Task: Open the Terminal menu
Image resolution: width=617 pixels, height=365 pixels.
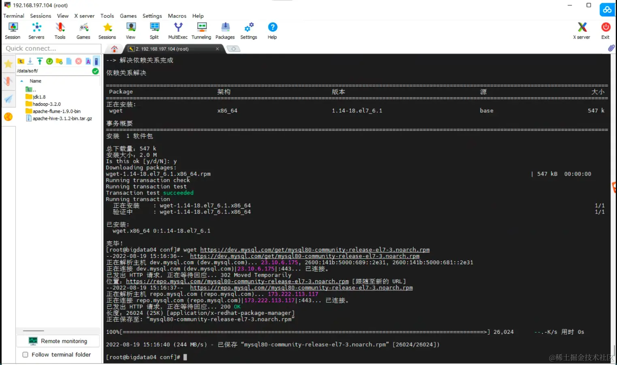Action: 14,16
